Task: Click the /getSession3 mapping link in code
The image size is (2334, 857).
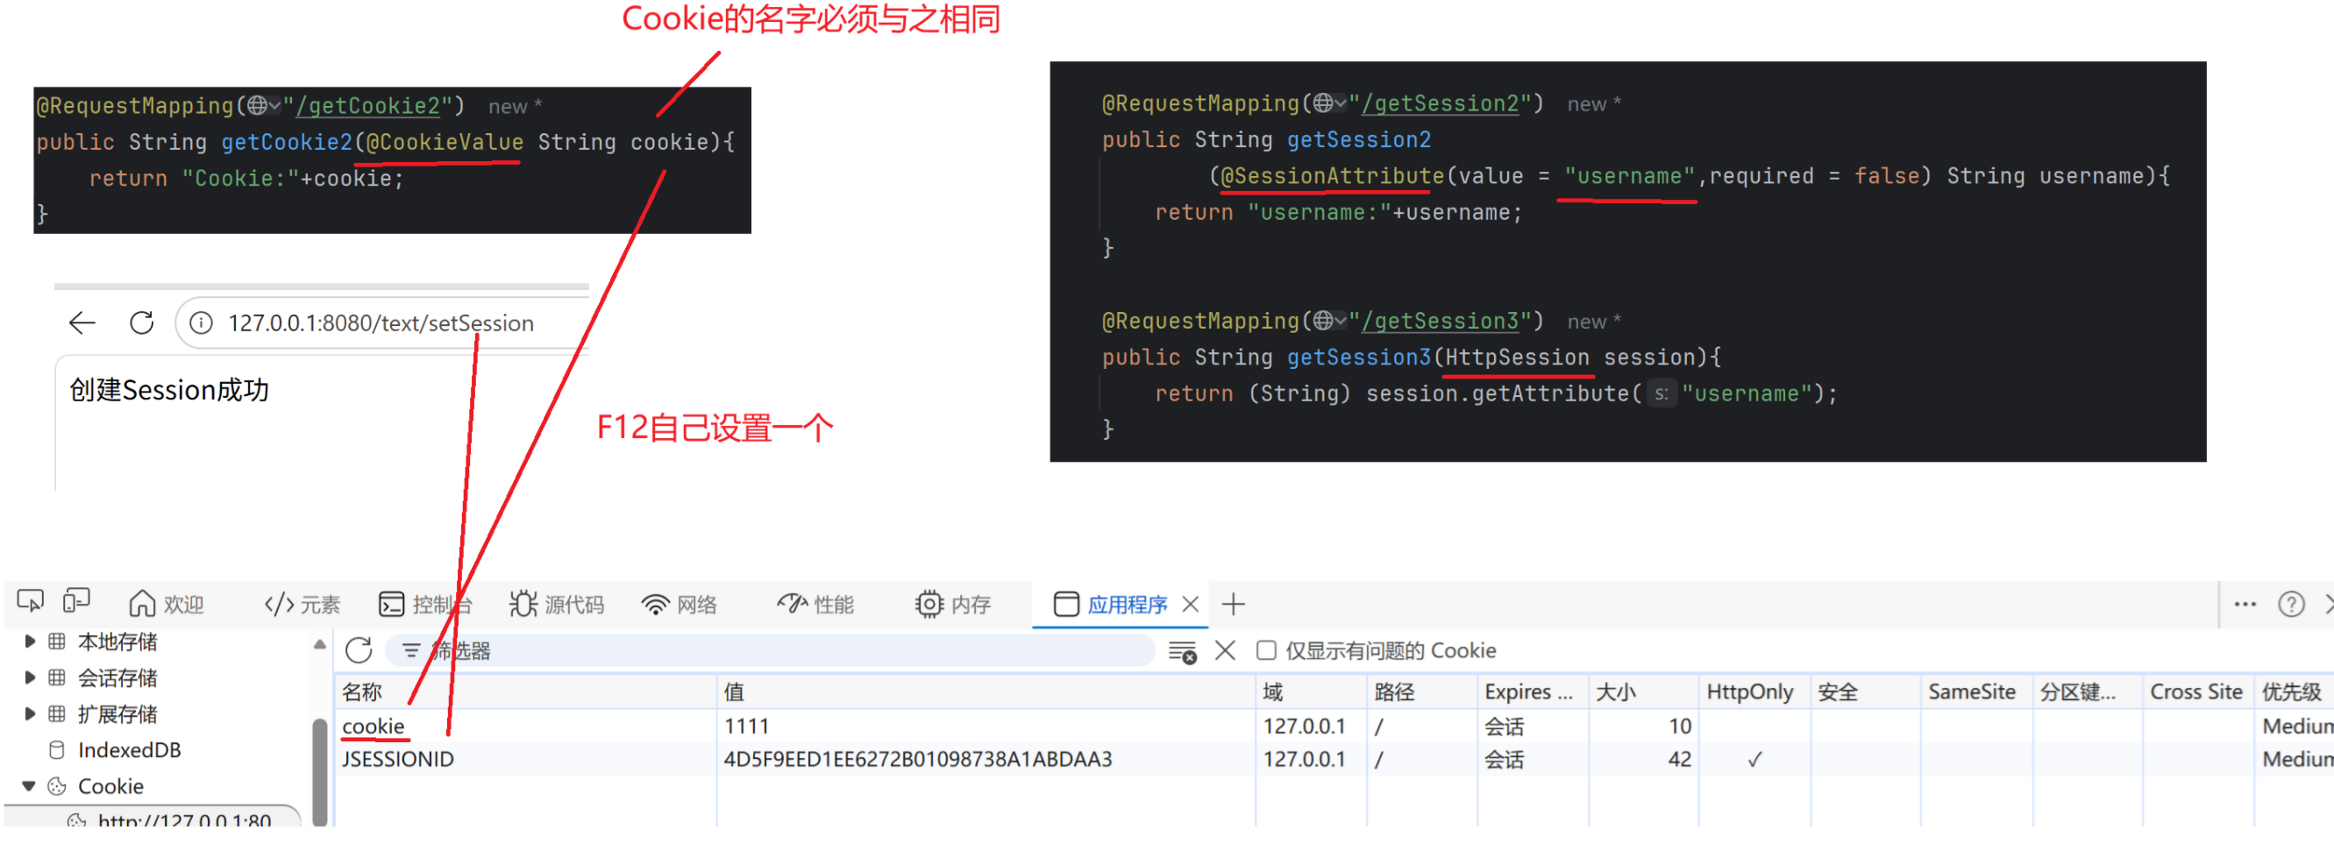Action: pos(1441,322)
